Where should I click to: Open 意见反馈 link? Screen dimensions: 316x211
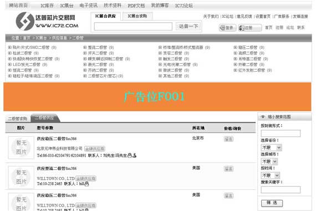tap(244, 16)
